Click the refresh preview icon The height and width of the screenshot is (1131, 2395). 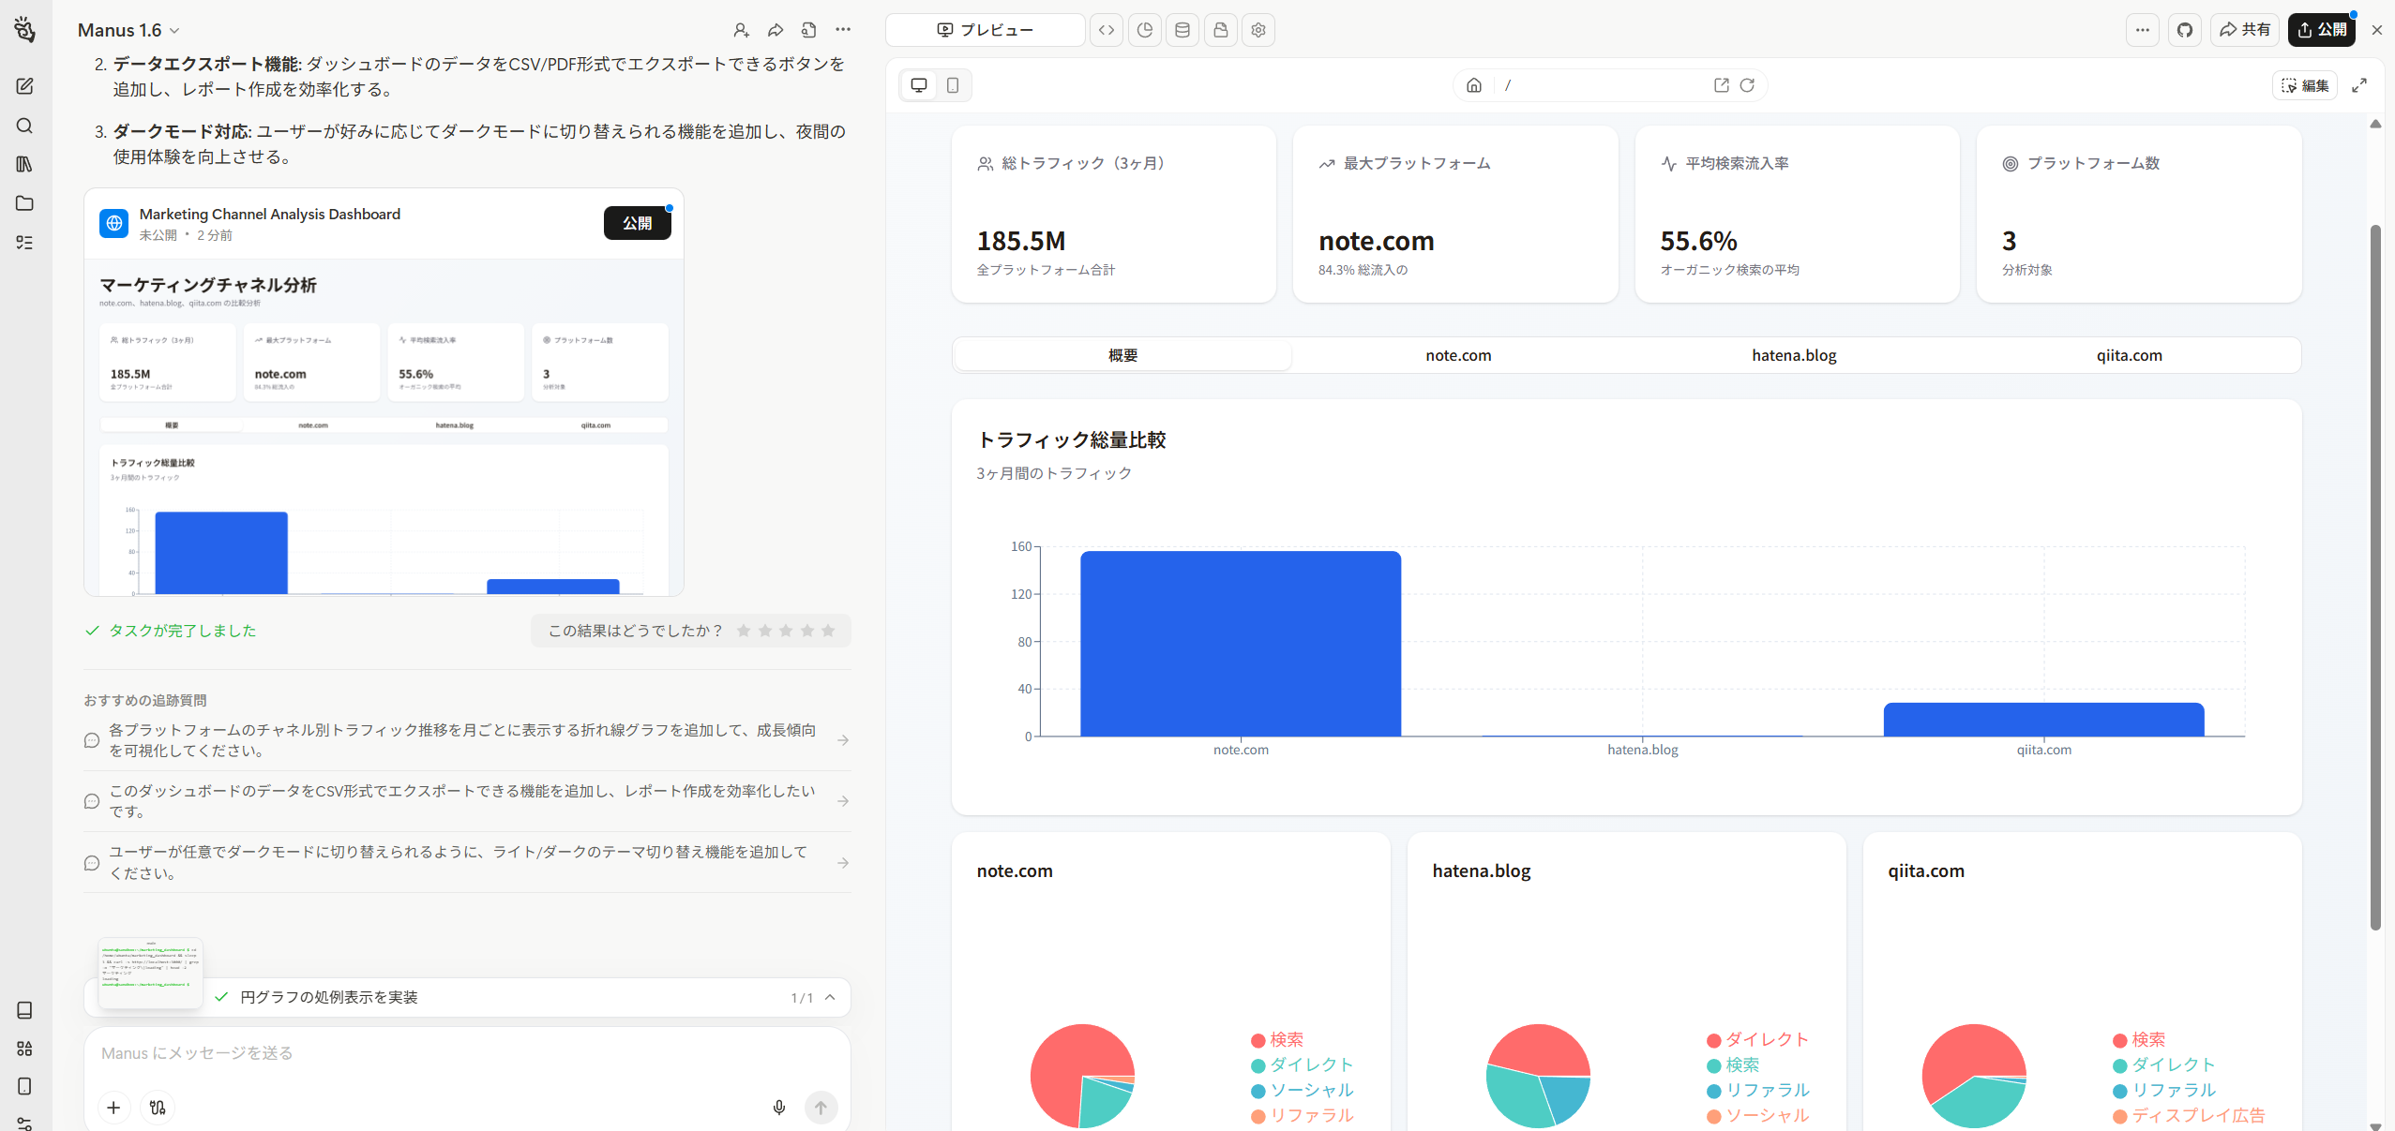1747,85
